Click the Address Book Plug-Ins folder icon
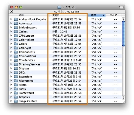The height and width of the screenshot is (115, 134). (16, 19)
